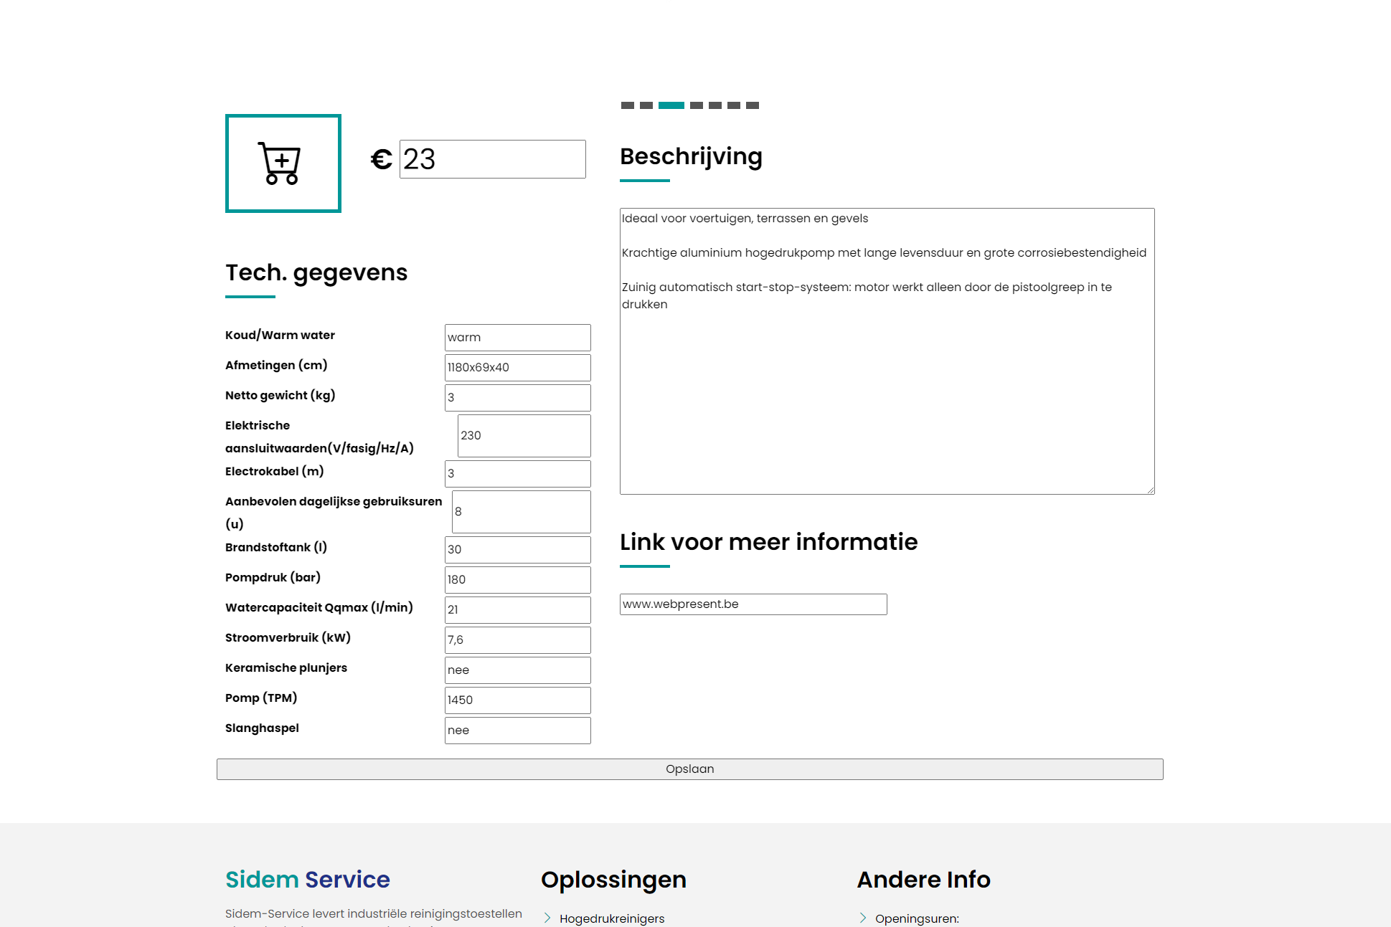Click the Stroomverbruik (kW) input
This screenshot has width=1391, height=927.
click(517, 640)
